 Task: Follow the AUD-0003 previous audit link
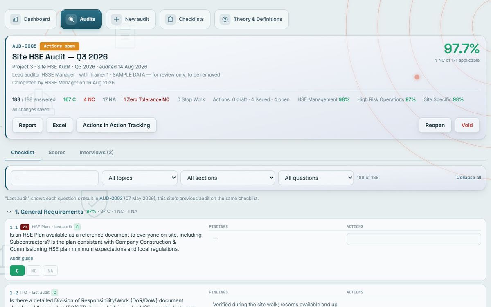111,198
